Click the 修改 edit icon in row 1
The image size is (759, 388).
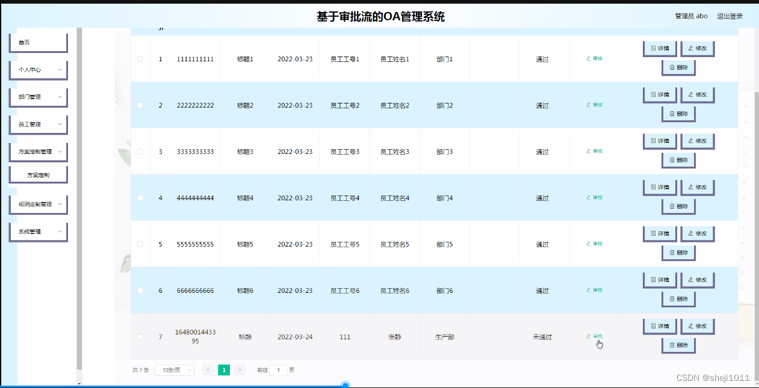click(697, 48)
